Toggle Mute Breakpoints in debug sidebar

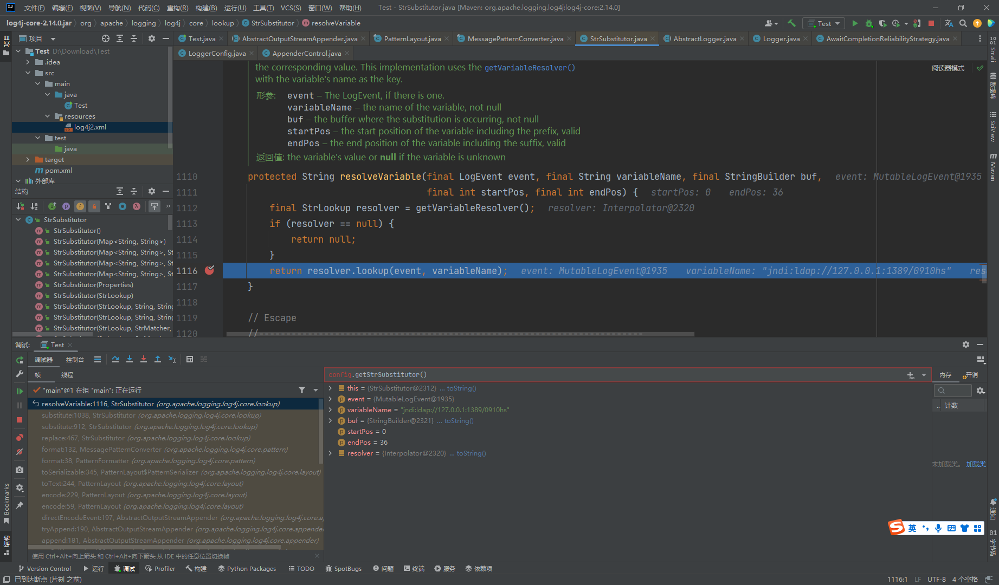[20, 452]
